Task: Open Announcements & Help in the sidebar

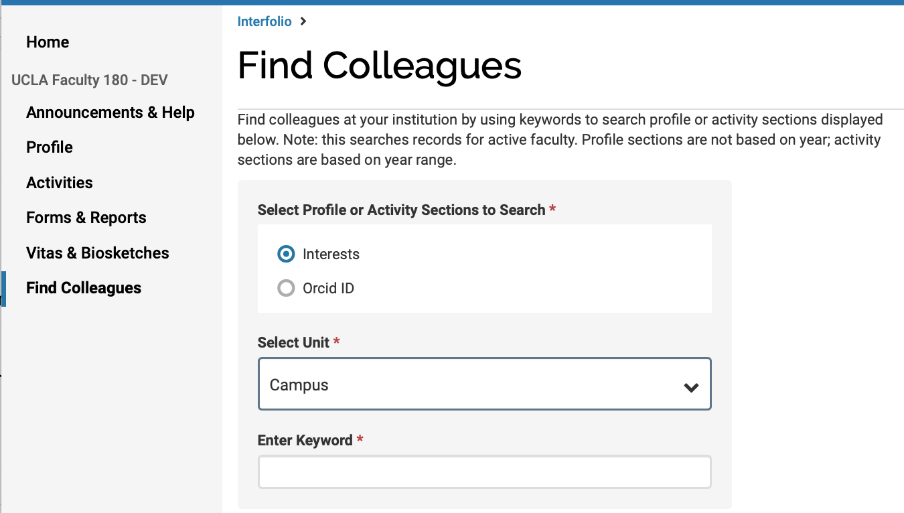Action: pyautogui.click(x=110, y=113)
